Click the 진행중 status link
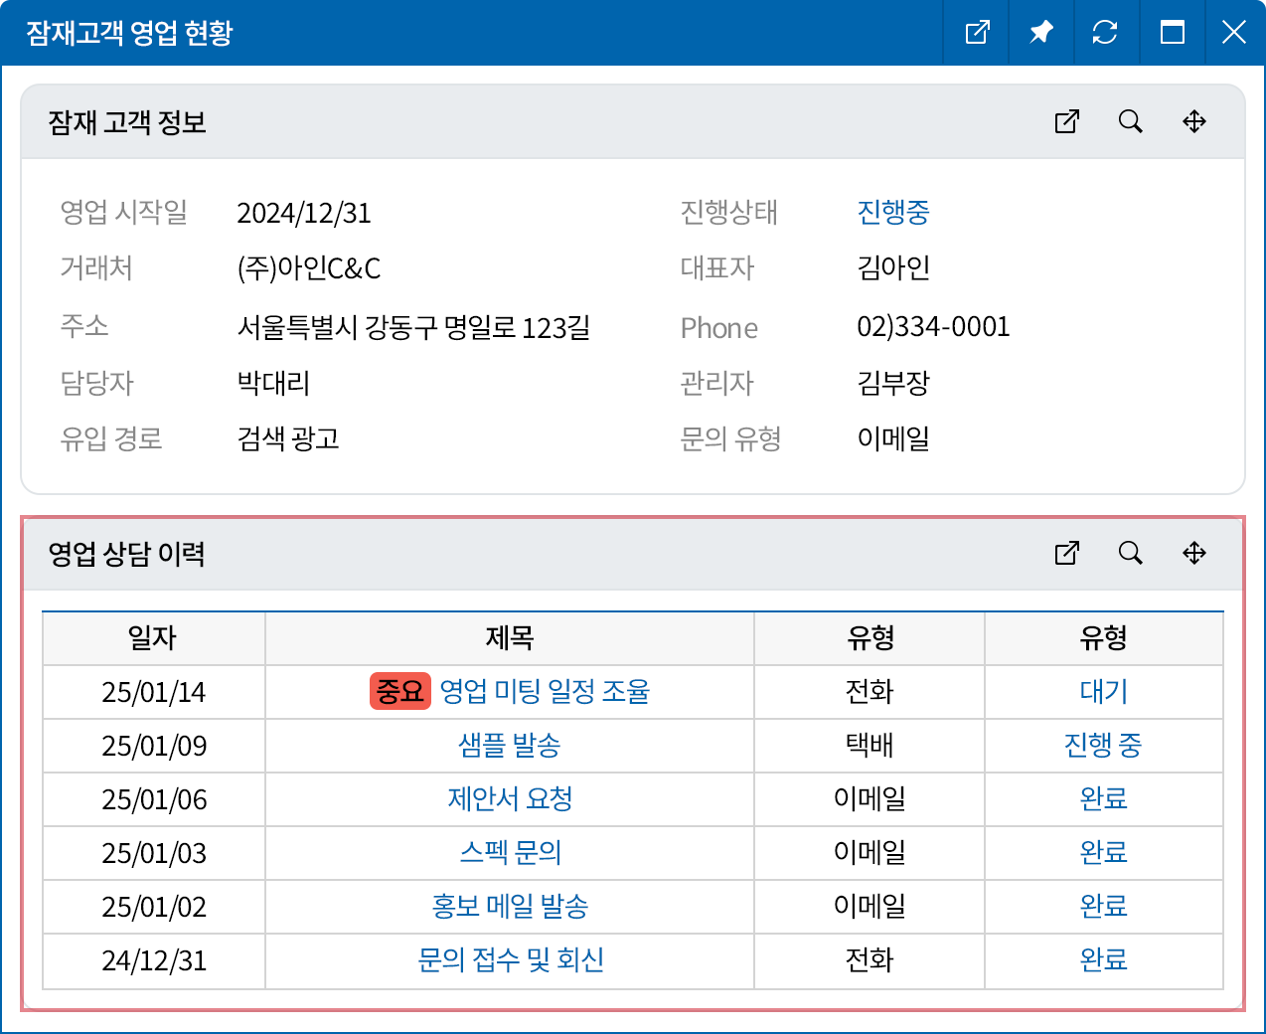 pyautogui.click(x=892, y=212)
